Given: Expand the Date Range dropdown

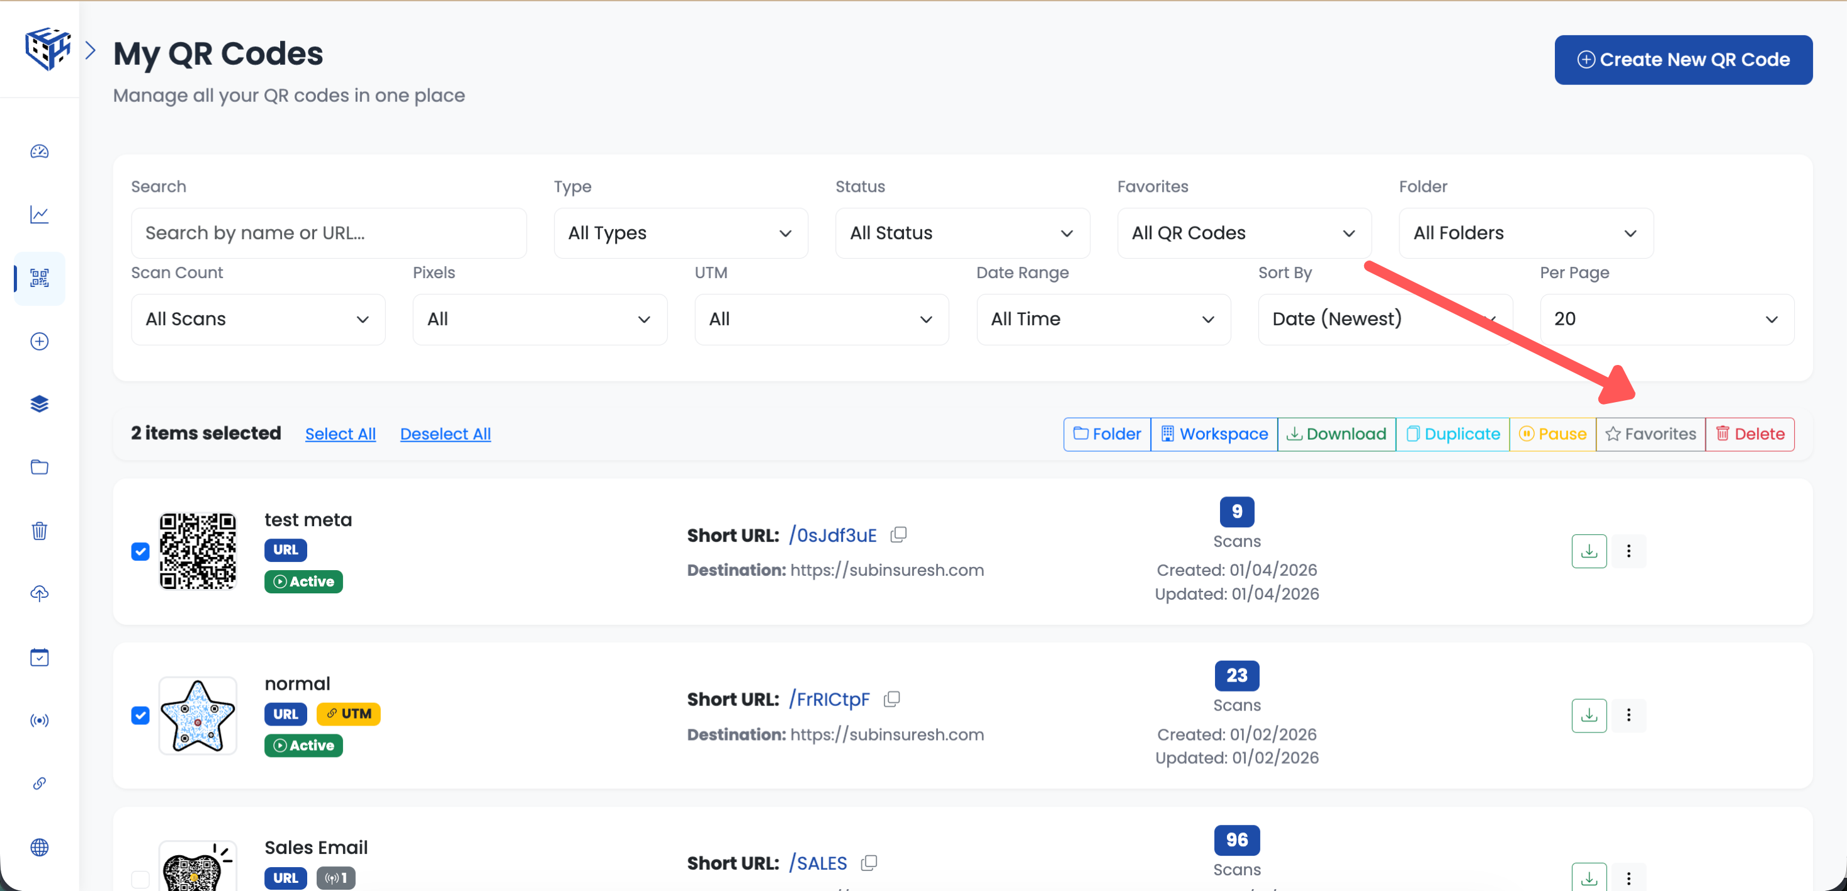Looking at the screenshot, I should click(x=1102, y=319).
